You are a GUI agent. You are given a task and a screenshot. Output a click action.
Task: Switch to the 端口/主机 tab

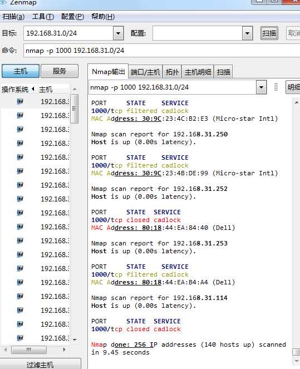coord(145,72)
